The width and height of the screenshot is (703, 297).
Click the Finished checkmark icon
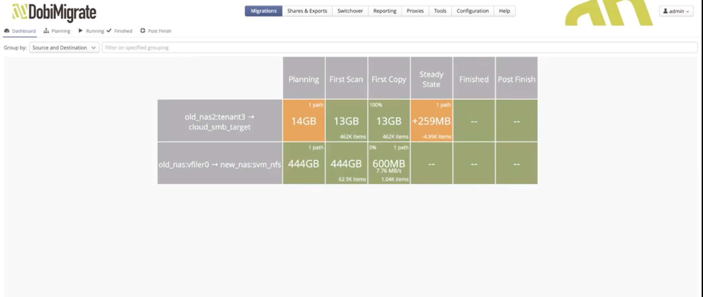tap(109, 31)
